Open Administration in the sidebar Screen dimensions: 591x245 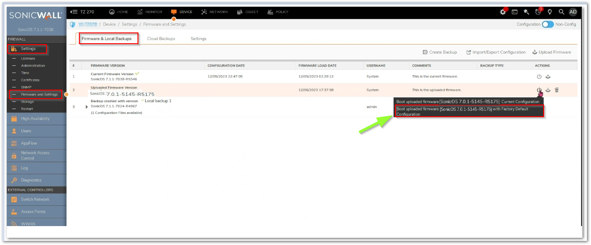[33, 66]
